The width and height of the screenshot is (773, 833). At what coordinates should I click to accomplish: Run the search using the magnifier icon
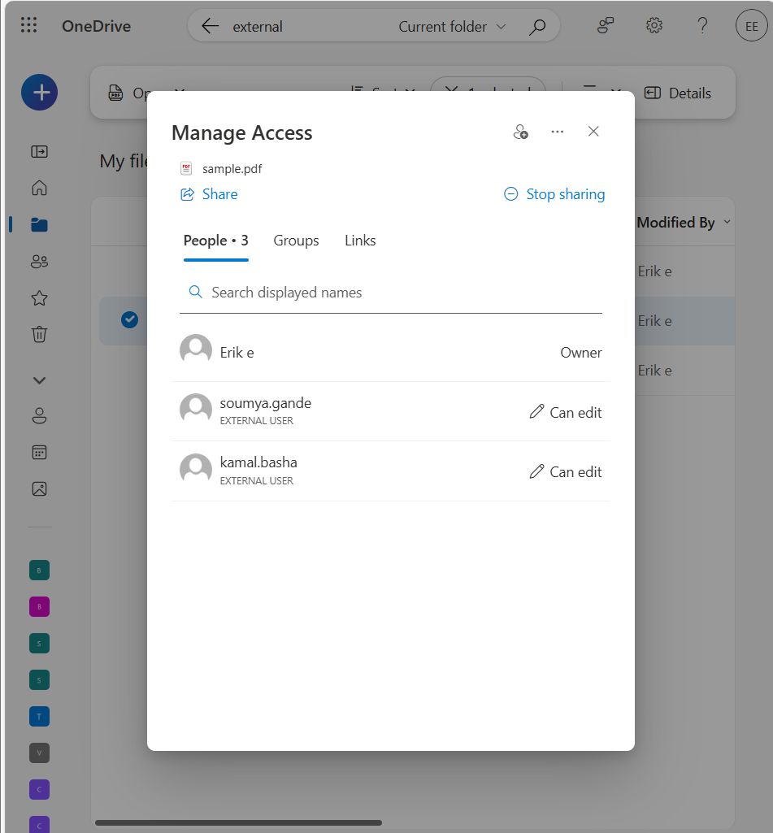(537, 25)
